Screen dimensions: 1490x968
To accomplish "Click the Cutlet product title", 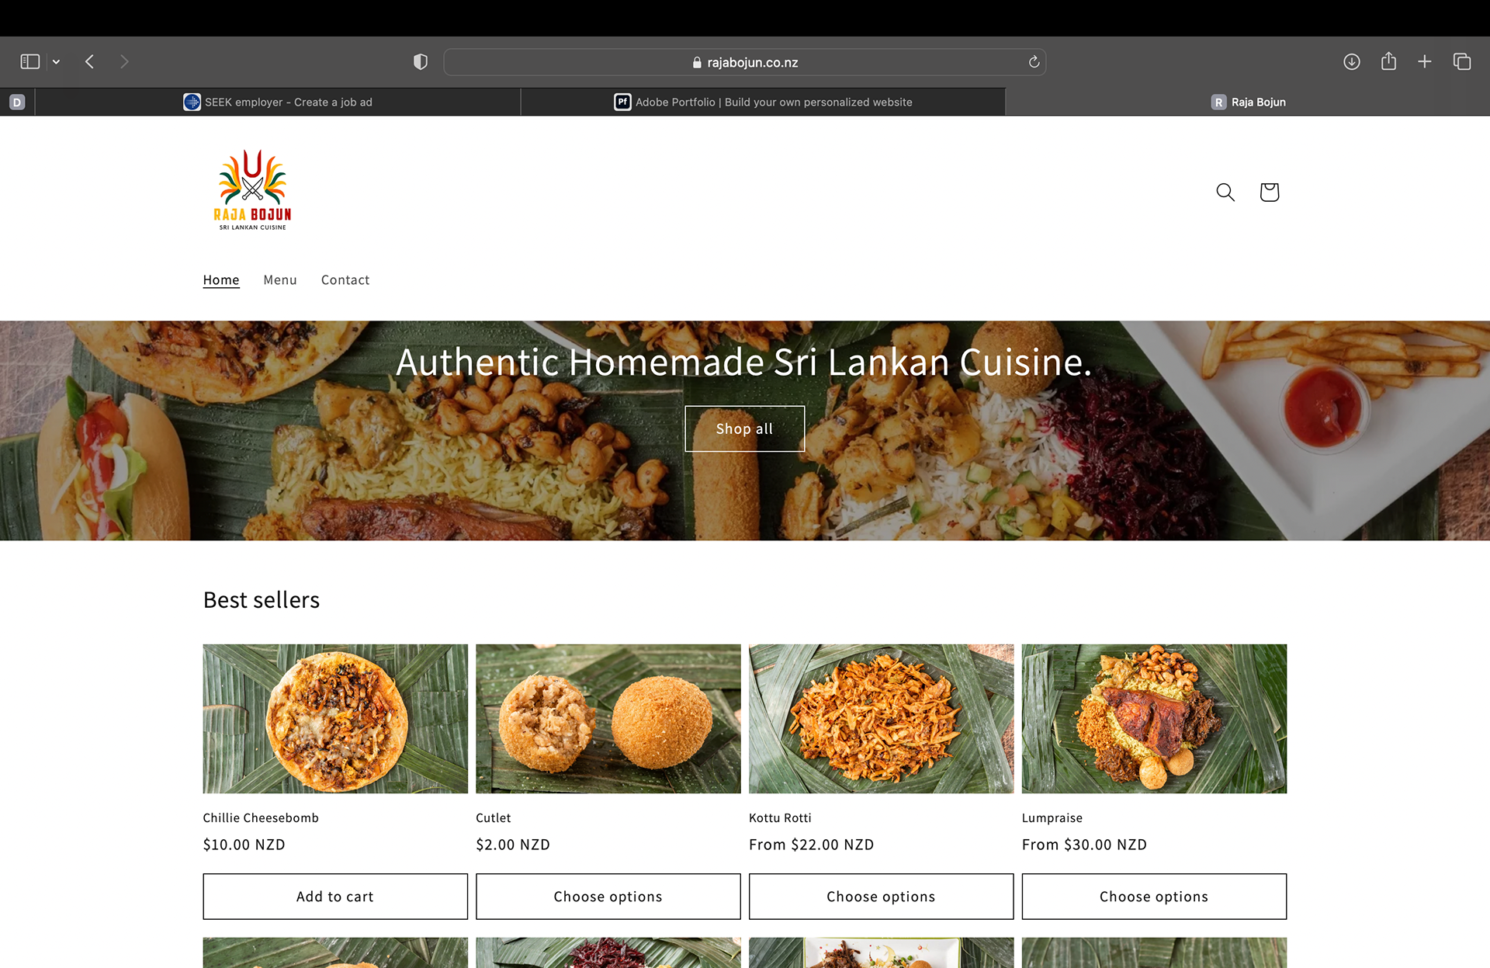I will [x=494, y=817].
